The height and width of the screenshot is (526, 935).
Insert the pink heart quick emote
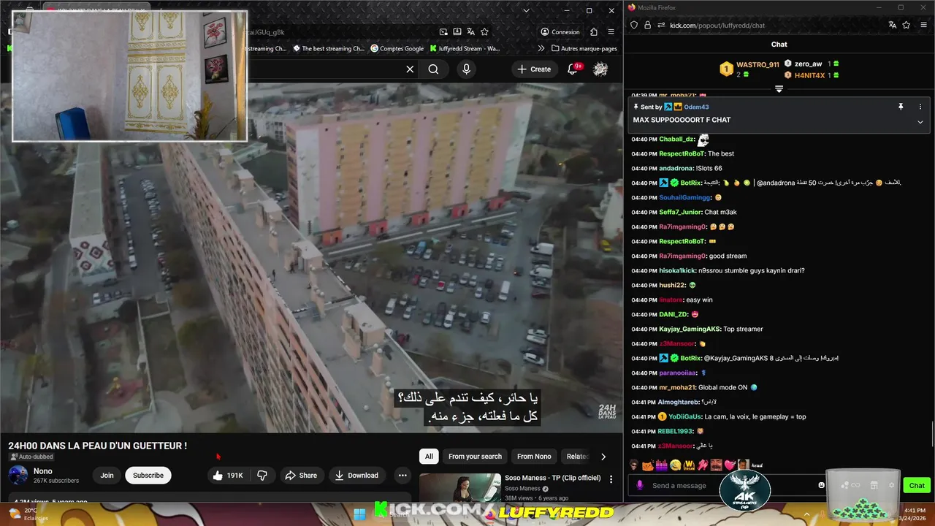click(x=729, y=465)
